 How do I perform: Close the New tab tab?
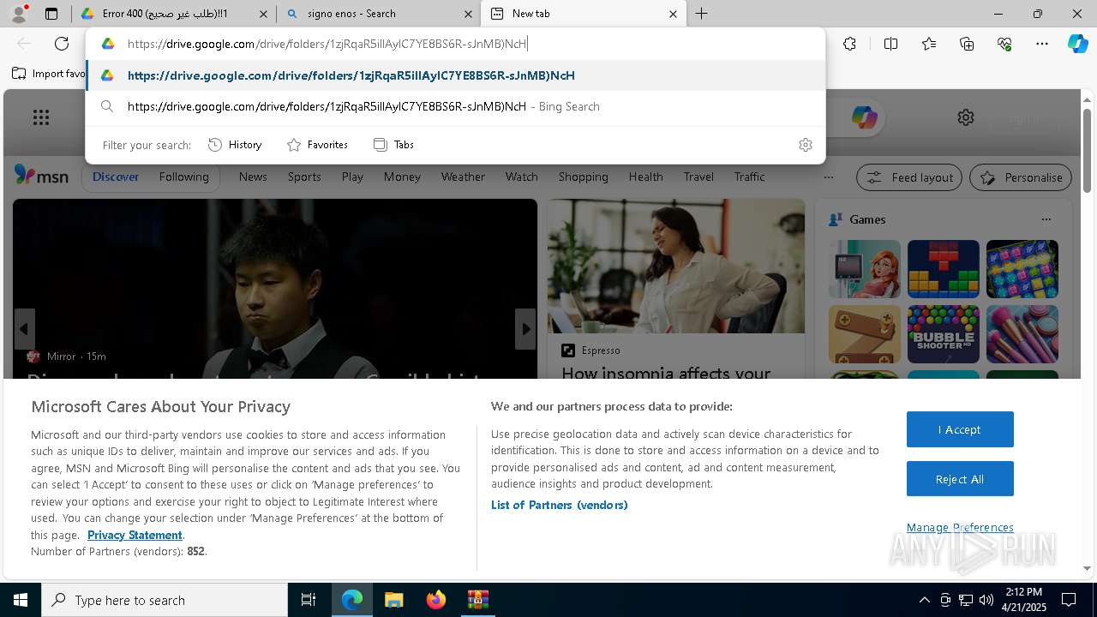coord(673,14)
